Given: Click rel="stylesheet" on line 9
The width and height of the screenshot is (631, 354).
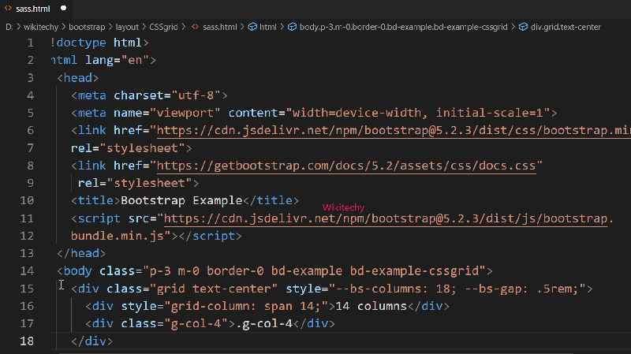Looking at the screenshot, I should pyautogui.click(x=135, y=183).
